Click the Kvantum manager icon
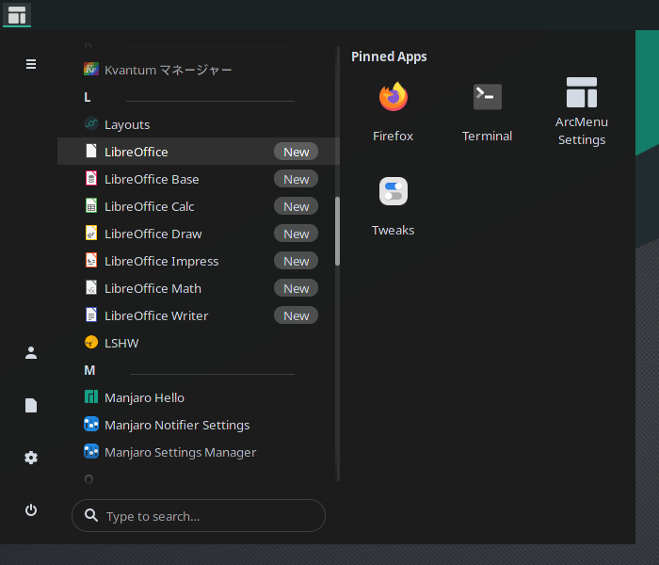This screenshot has width=659, height=565. click(x=91, y=69)
